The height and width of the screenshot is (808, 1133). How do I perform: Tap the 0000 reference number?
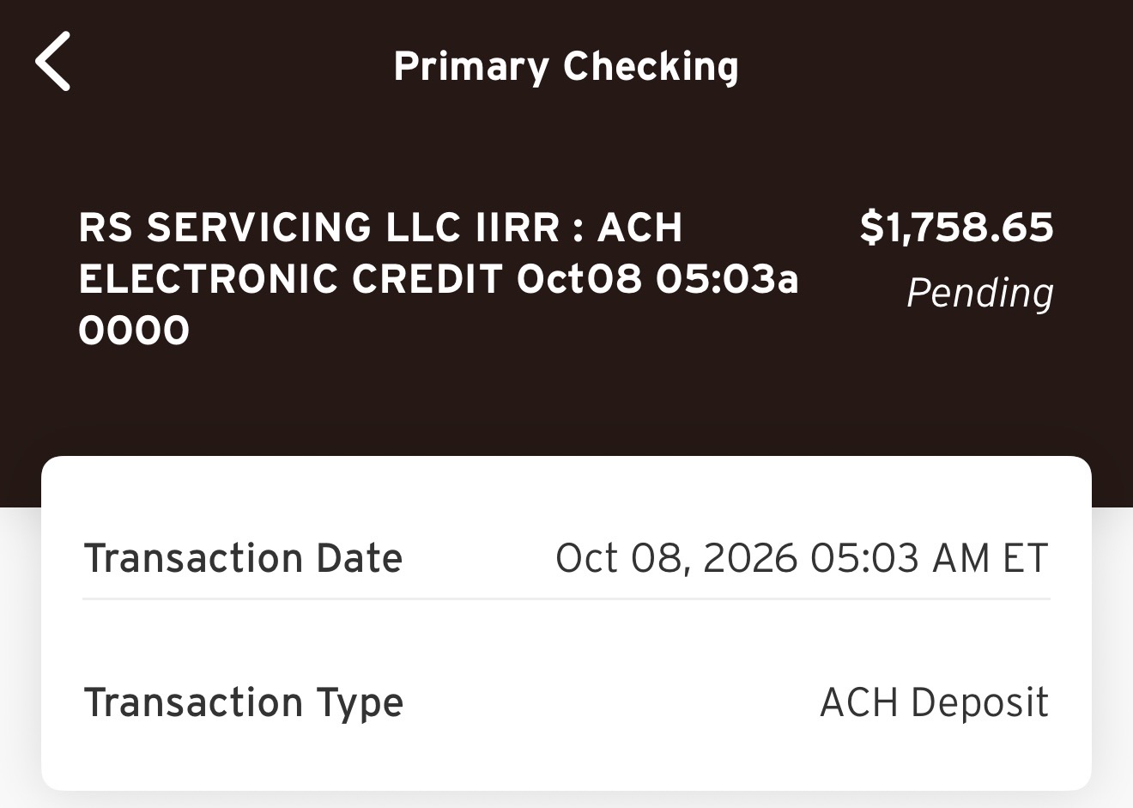coord(134,331)
